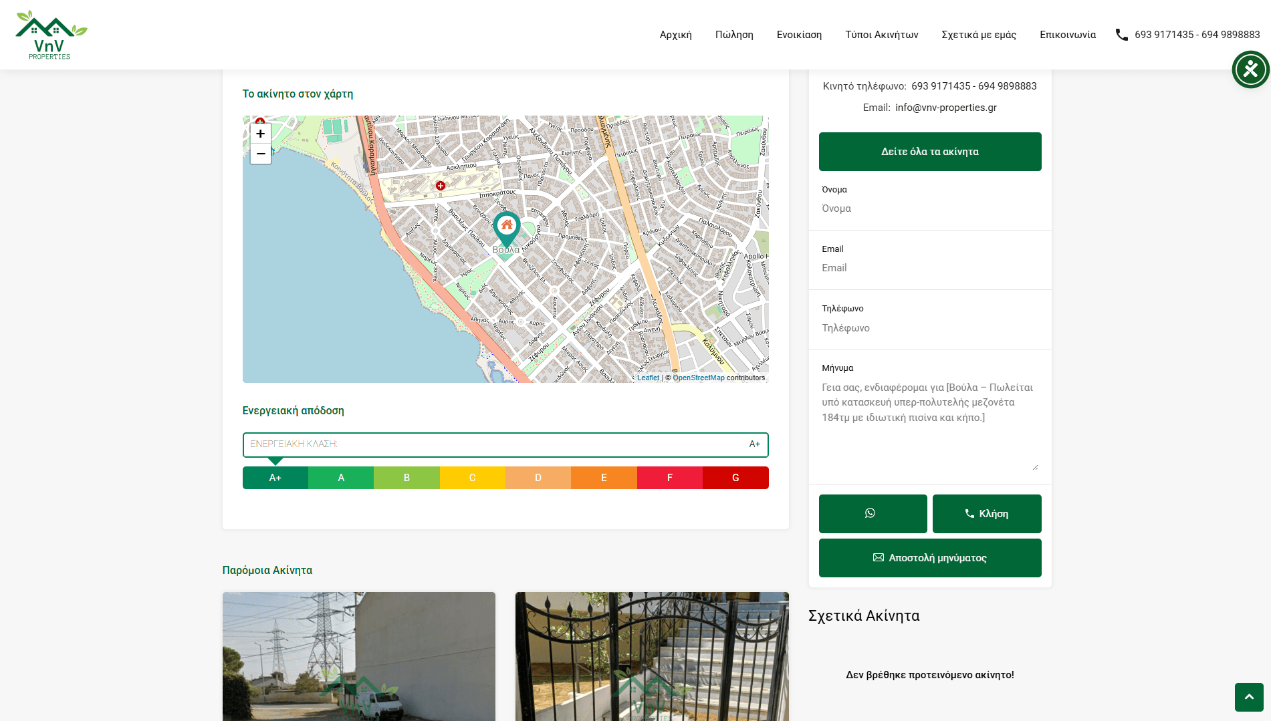Viewport: 1271px width, 721px height.
Task: Open the Αρχική menu item
Action: (675, 35)
